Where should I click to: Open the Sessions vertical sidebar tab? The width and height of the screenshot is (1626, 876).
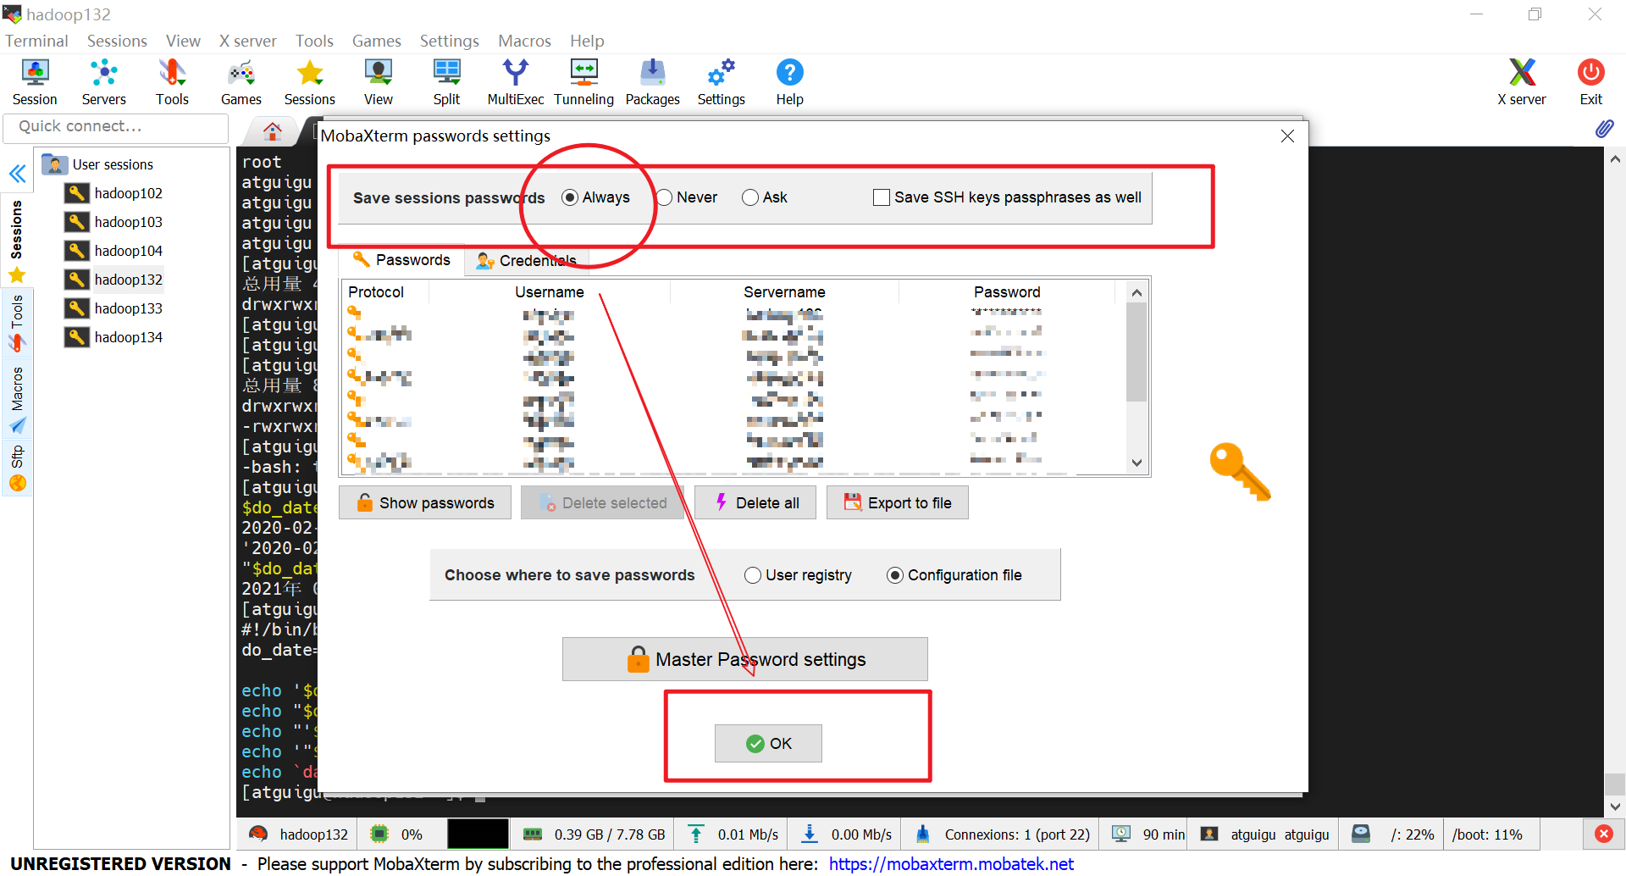(16, 241)
